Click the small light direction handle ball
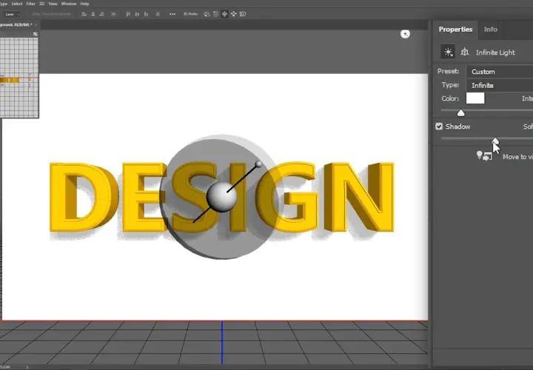 258,164
